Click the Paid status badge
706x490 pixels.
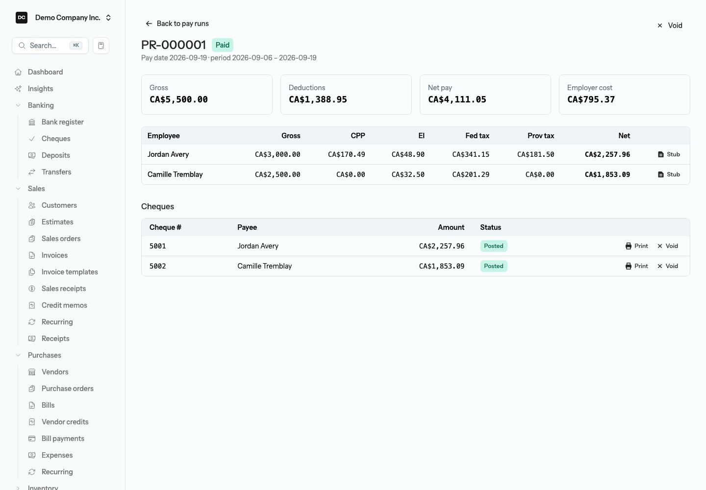pos(223,45)
